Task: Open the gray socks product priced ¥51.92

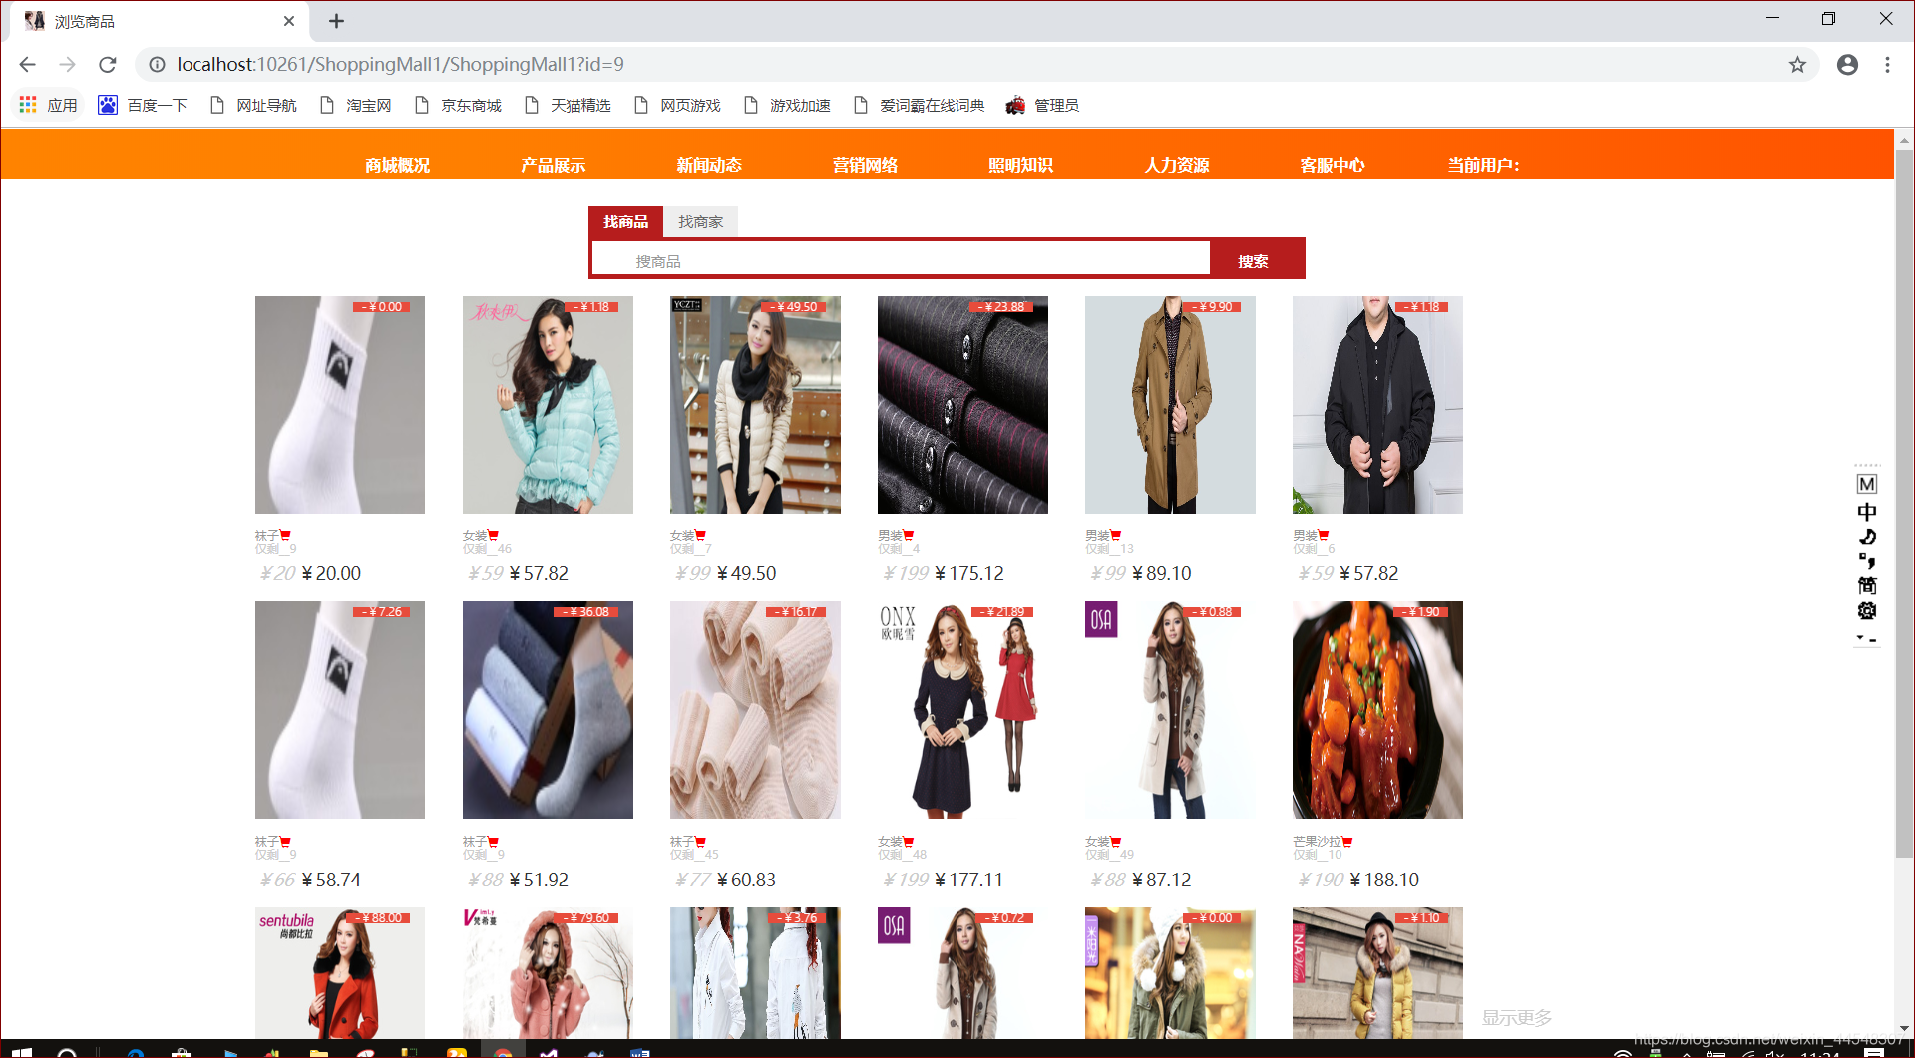Action: 548,710
